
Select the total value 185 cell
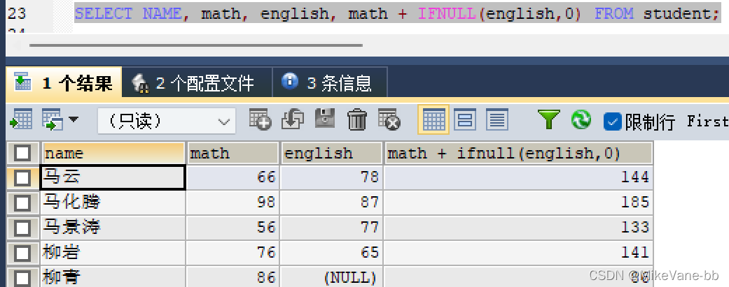tap(518, 203)
